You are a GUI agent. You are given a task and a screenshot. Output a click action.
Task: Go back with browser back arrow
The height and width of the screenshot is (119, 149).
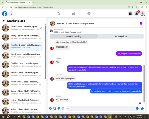pos(3,7)
